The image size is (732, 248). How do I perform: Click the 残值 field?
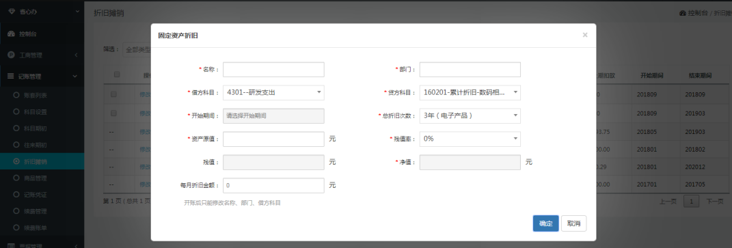[273, 162]
